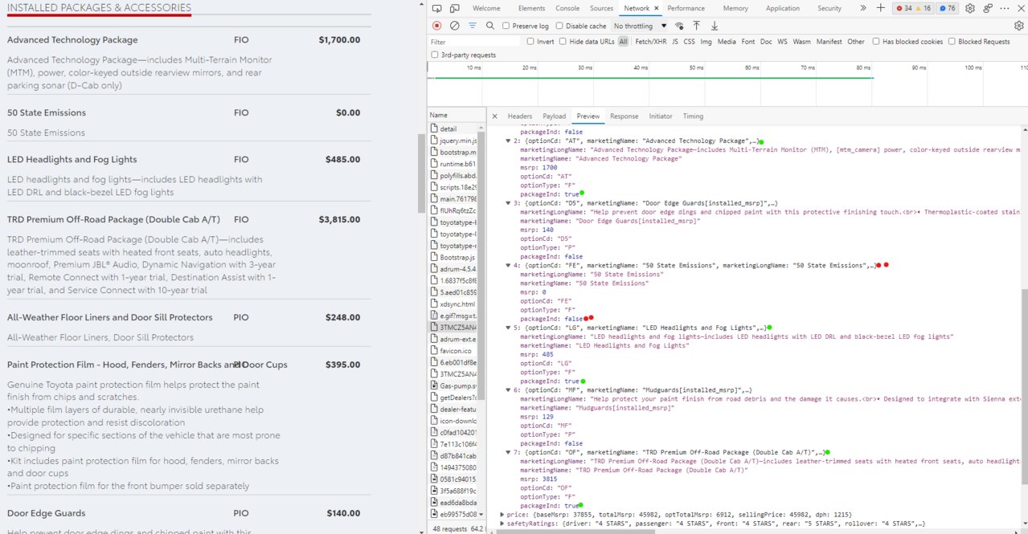
Task: Filter requests by Fetch/XHR
Action: (650, 42)
